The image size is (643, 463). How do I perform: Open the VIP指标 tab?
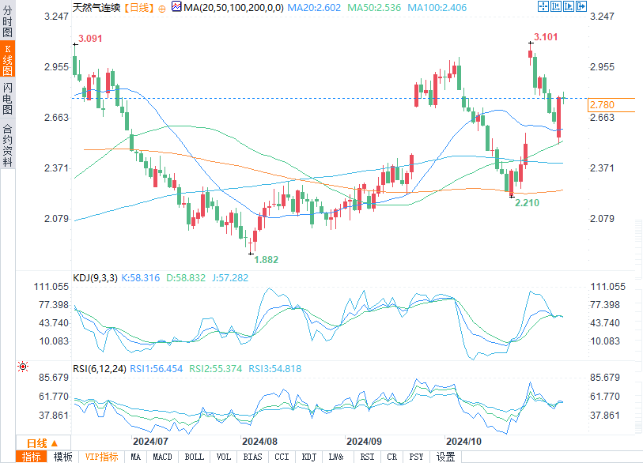point(101,457)
